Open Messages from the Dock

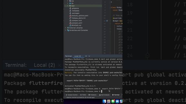(x=113, y=101)
